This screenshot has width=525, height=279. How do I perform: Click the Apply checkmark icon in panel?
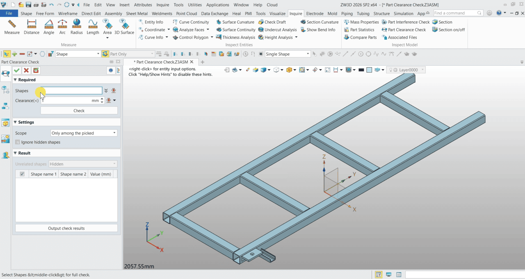[36, 70]
